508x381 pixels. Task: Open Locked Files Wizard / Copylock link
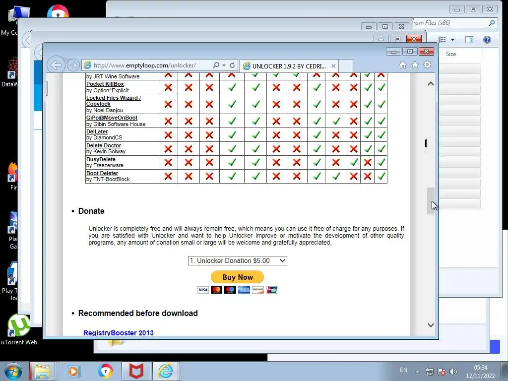[x=114, y=101]
